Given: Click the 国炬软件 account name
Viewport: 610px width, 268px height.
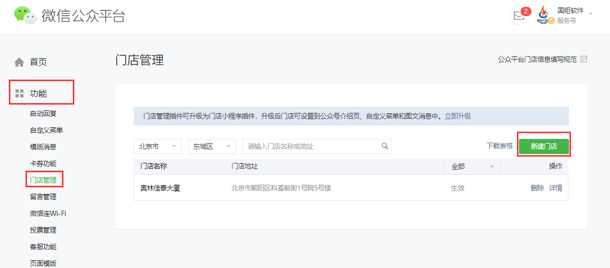Looking at the screenshot, I should click(570, 11).
